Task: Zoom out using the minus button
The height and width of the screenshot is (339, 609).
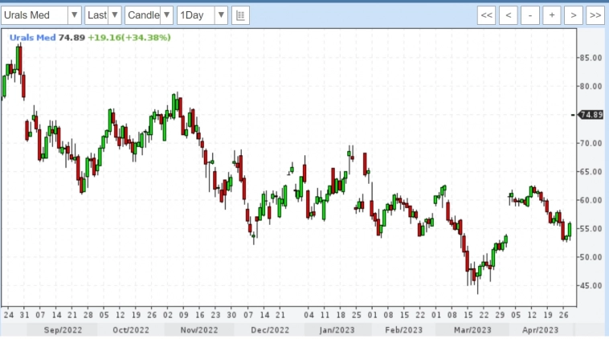Action: pos(529,15)
